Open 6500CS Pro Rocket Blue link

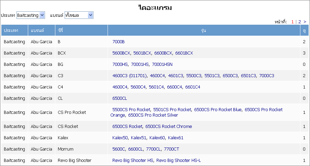[218, 109]
